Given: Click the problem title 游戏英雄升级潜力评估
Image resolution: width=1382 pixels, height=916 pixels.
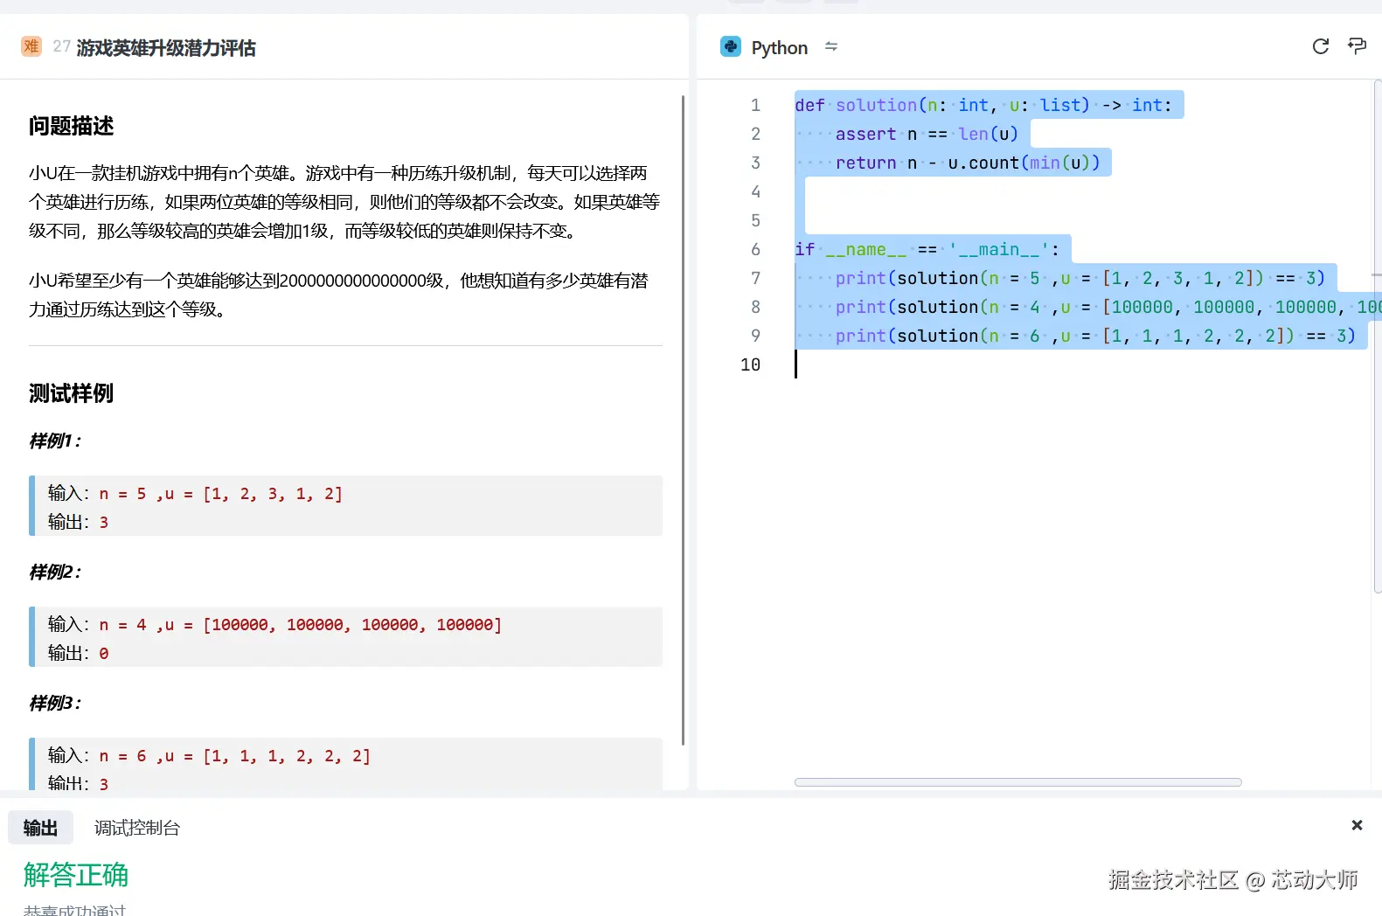Looking at the screenshot, I should tap(166, 48).
